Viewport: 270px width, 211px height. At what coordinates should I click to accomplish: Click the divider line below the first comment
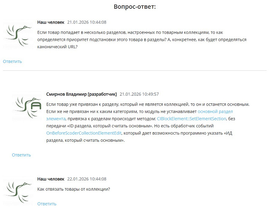tap(135, 70)
